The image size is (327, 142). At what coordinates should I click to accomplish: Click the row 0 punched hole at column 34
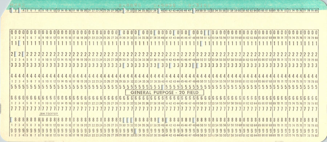139,33
